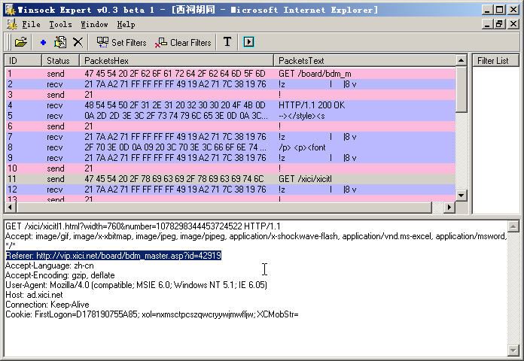Select packet row 5 --></style><s
Viewport: 524px width, 361px height.
[230, 116]
